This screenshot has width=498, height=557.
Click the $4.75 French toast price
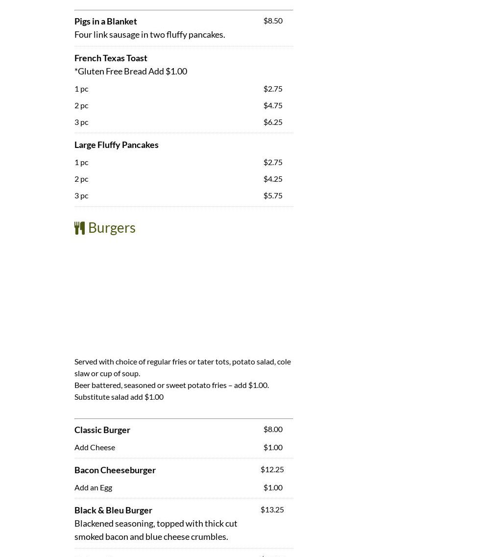pos(273,105)
